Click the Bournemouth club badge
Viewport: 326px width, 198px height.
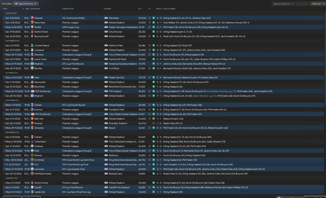(x=32, y=36)
